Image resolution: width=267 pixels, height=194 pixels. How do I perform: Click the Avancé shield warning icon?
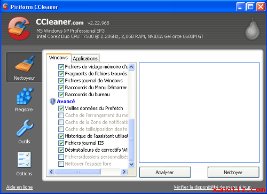[52, 101]
